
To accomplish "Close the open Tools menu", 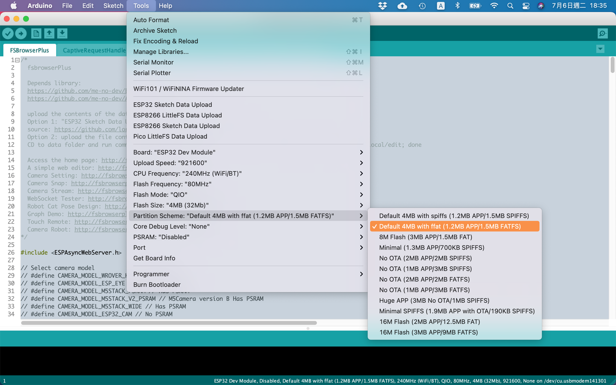I will pyautogui.click(x=141, y=6).
